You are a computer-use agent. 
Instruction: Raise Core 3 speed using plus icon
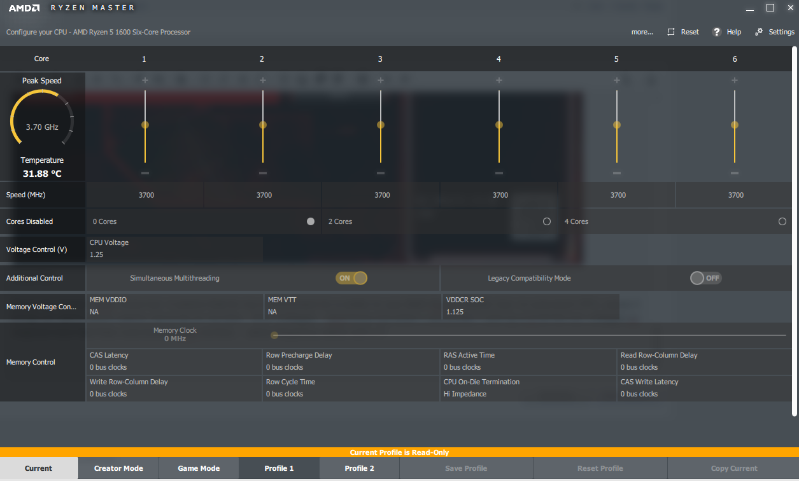381,80
